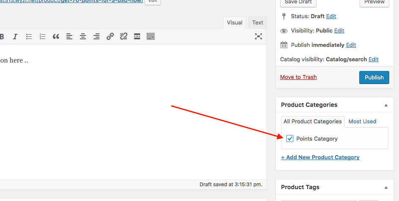The height and width of the screenshot is (201, 399).
Task: Apply blockquote formatting
Action: click(56, 36)
